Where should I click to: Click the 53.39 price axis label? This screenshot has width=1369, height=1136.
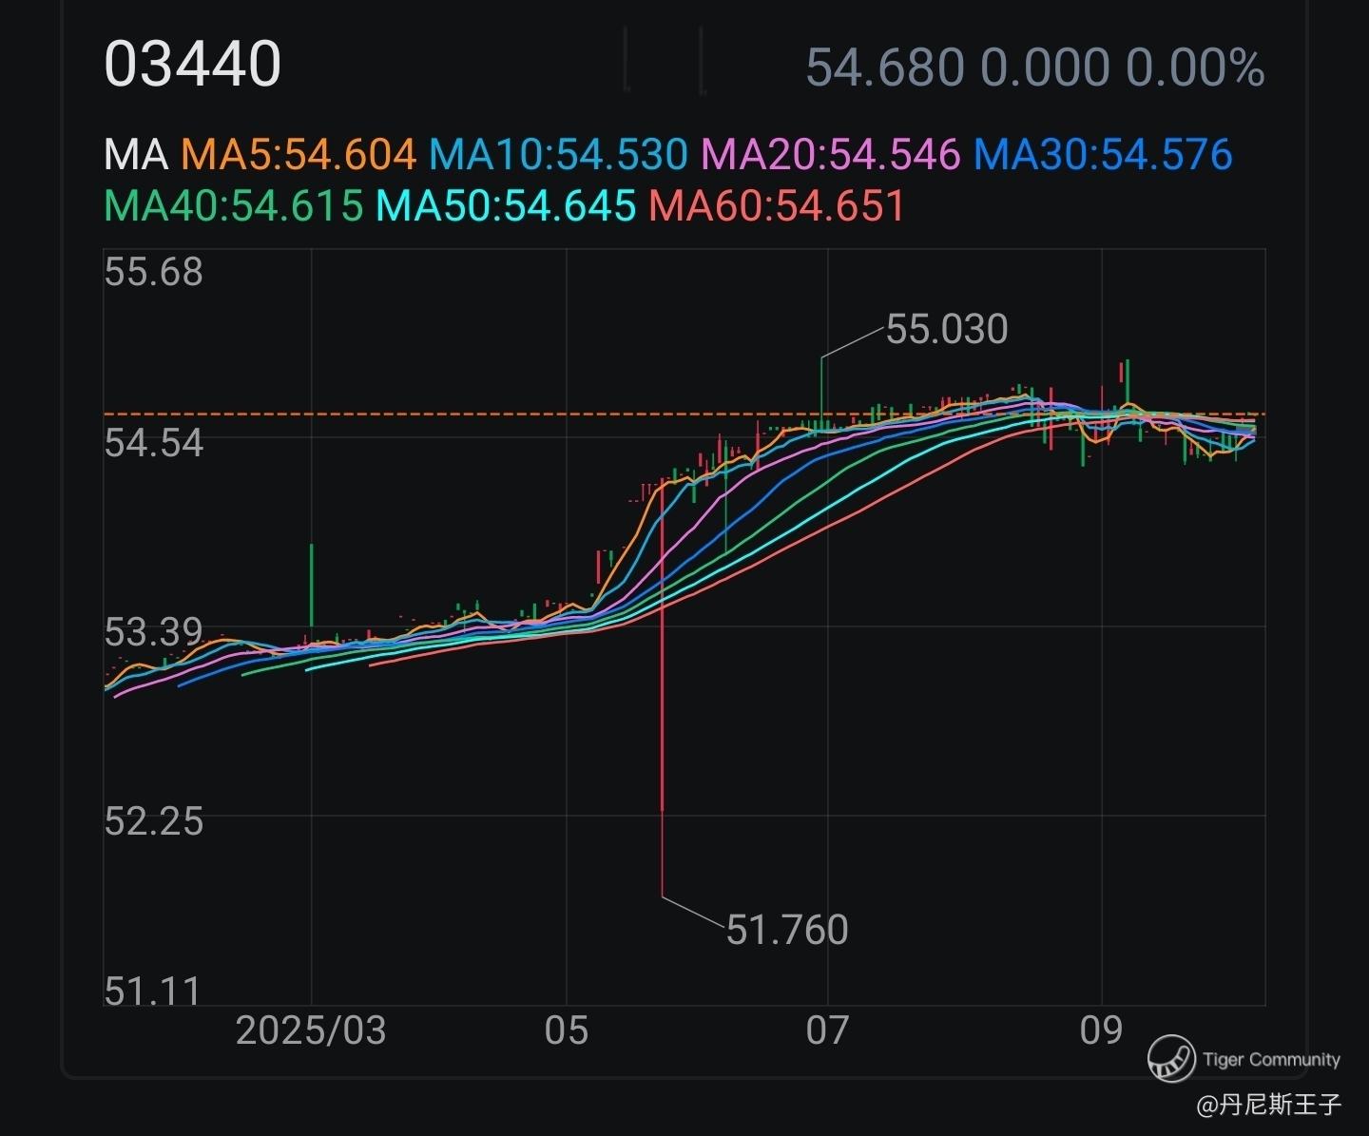(153, 632)
